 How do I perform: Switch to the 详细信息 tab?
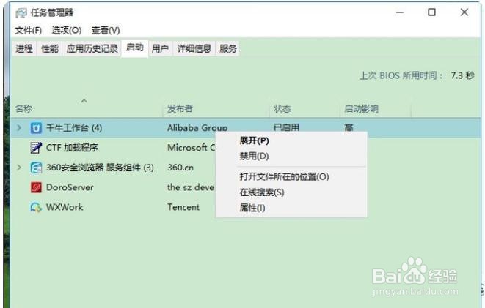(x=194, y=48)
